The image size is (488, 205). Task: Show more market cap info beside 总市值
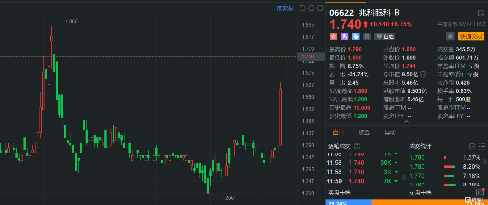pyautogui.click(x=423, y=74)
